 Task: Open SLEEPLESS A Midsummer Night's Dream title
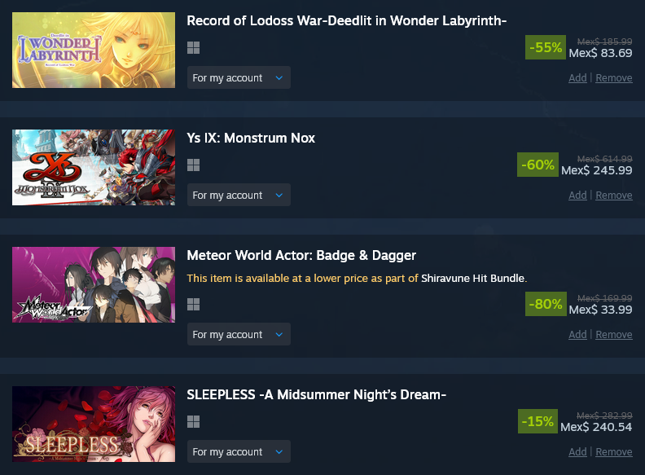316,394
